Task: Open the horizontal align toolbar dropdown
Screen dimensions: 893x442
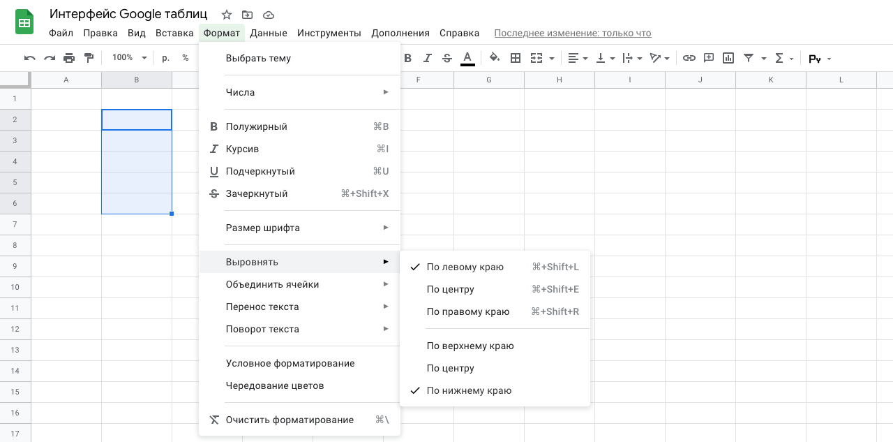Action: click(578, 58)
